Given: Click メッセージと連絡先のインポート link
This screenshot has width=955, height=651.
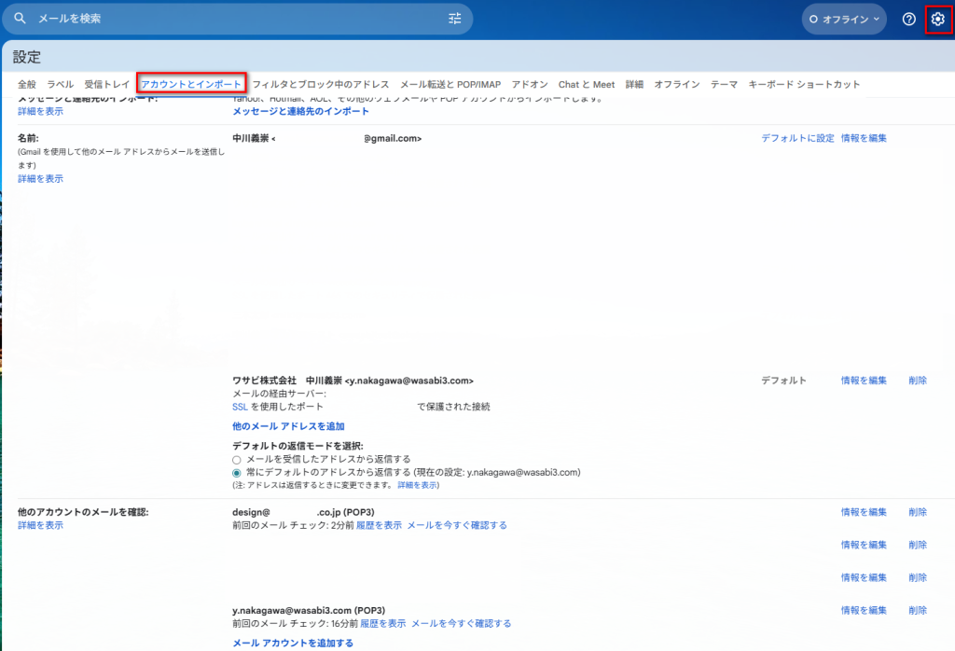Looking at the screenshot, I should [x=300, y=112].
